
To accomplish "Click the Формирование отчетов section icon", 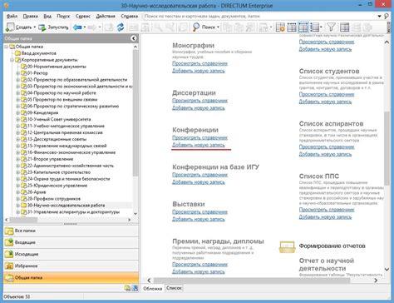I will tap(287, 246).
